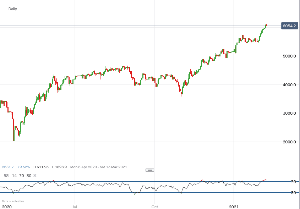Click the Jul label on time axis
The height and width of the screenshot is (209, 300).
click(x=75, y=206)
